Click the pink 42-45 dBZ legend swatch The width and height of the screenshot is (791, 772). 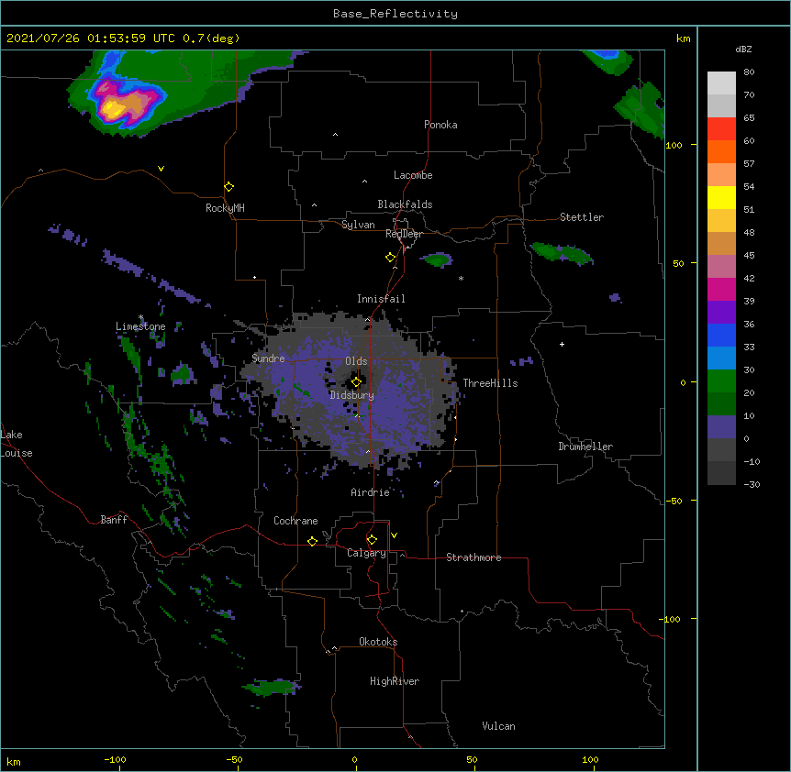coord(721,267)
